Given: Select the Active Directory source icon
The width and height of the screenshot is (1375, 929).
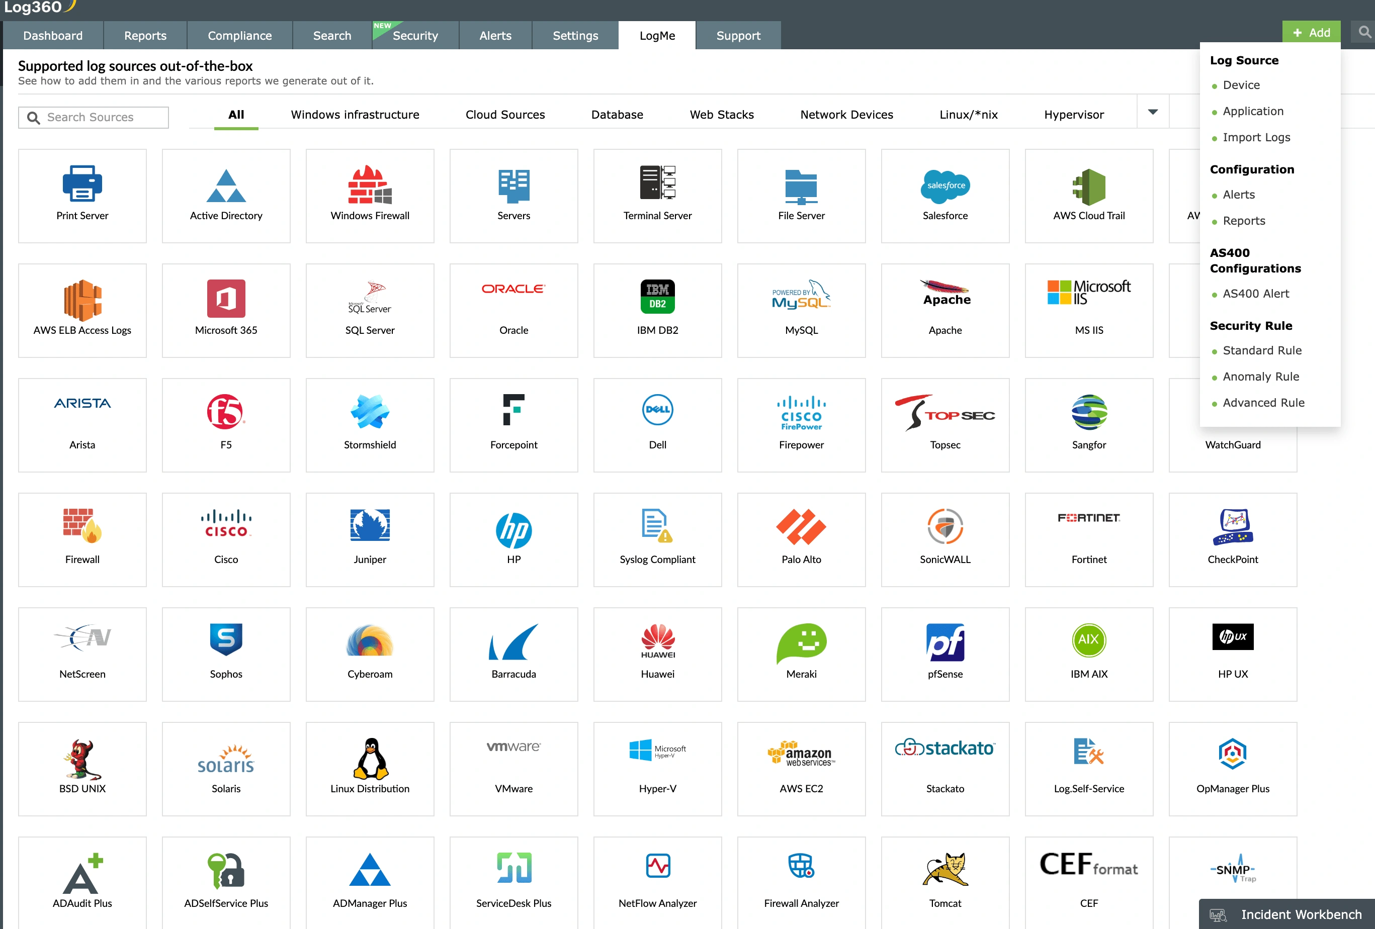Looking at the screenshot, I should tap(226, 185).
